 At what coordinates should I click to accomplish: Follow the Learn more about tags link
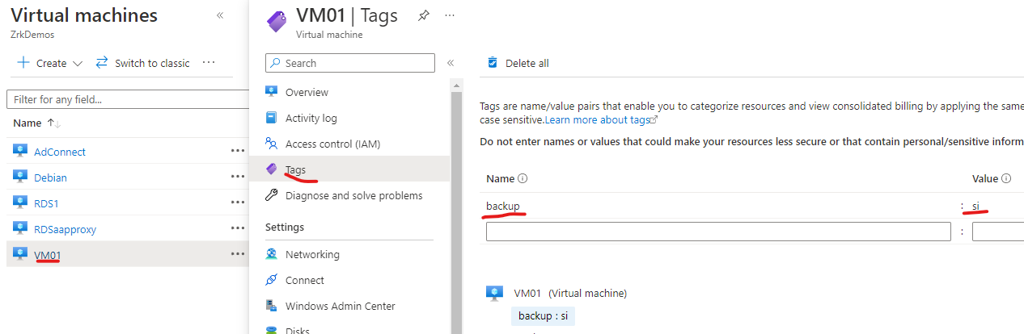[x=601, y=119]
